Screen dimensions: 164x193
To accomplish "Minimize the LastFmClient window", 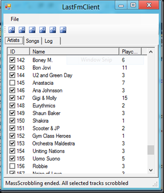I will [x=121, y=5].
